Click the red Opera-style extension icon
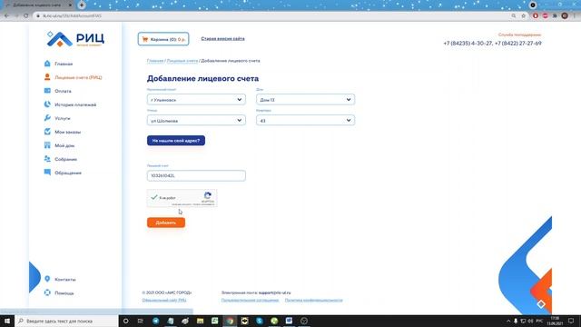 [x=536, y=16]
